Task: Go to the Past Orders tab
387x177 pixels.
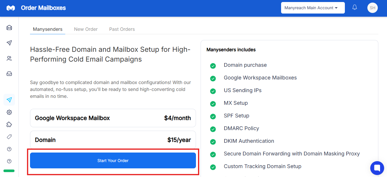Action: pyautogui.click(x=122, y=29)
